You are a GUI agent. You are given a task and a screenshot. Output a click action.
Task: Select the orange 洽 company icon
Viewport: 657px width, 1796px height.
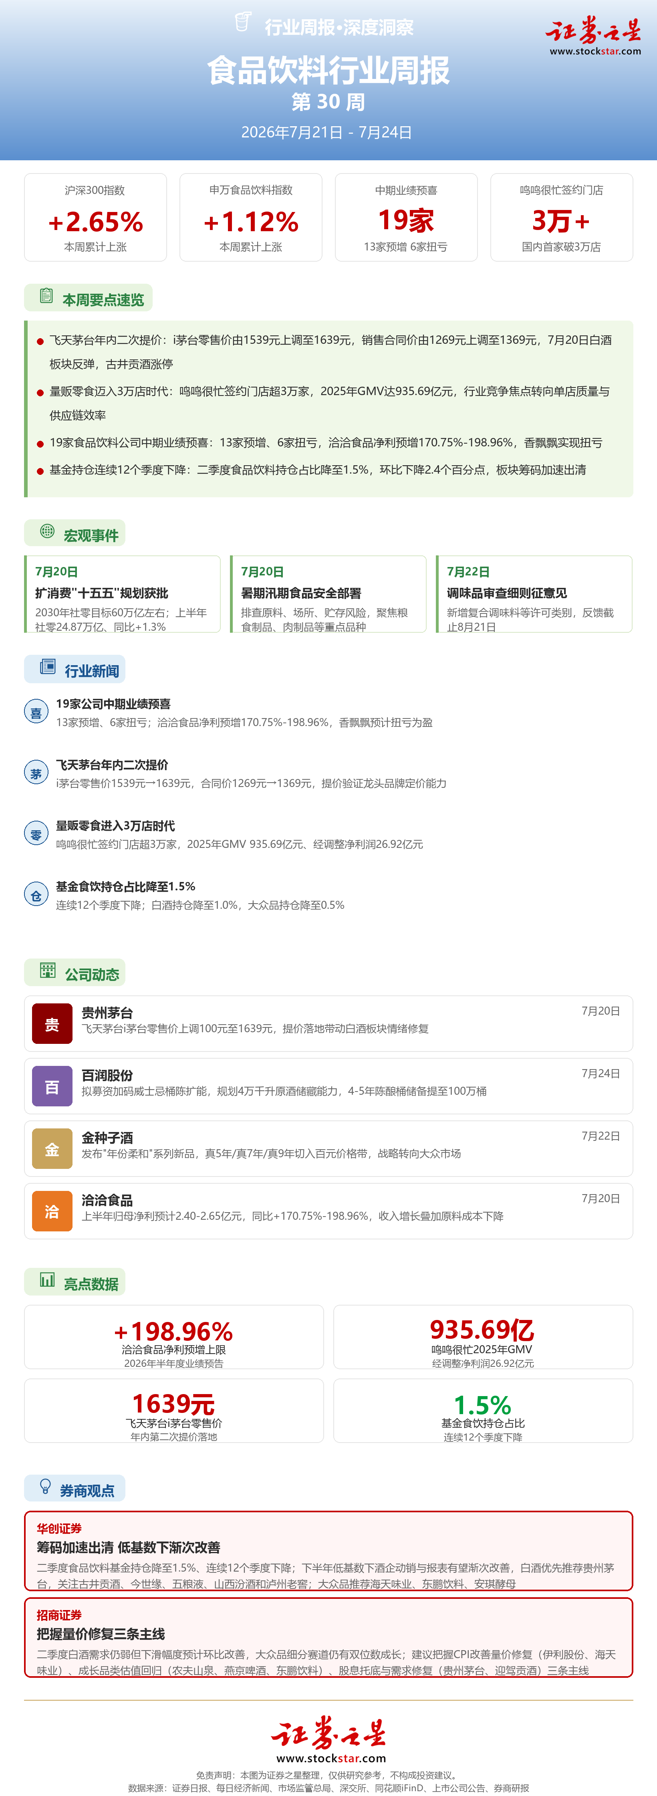[x=52, y=1211]
